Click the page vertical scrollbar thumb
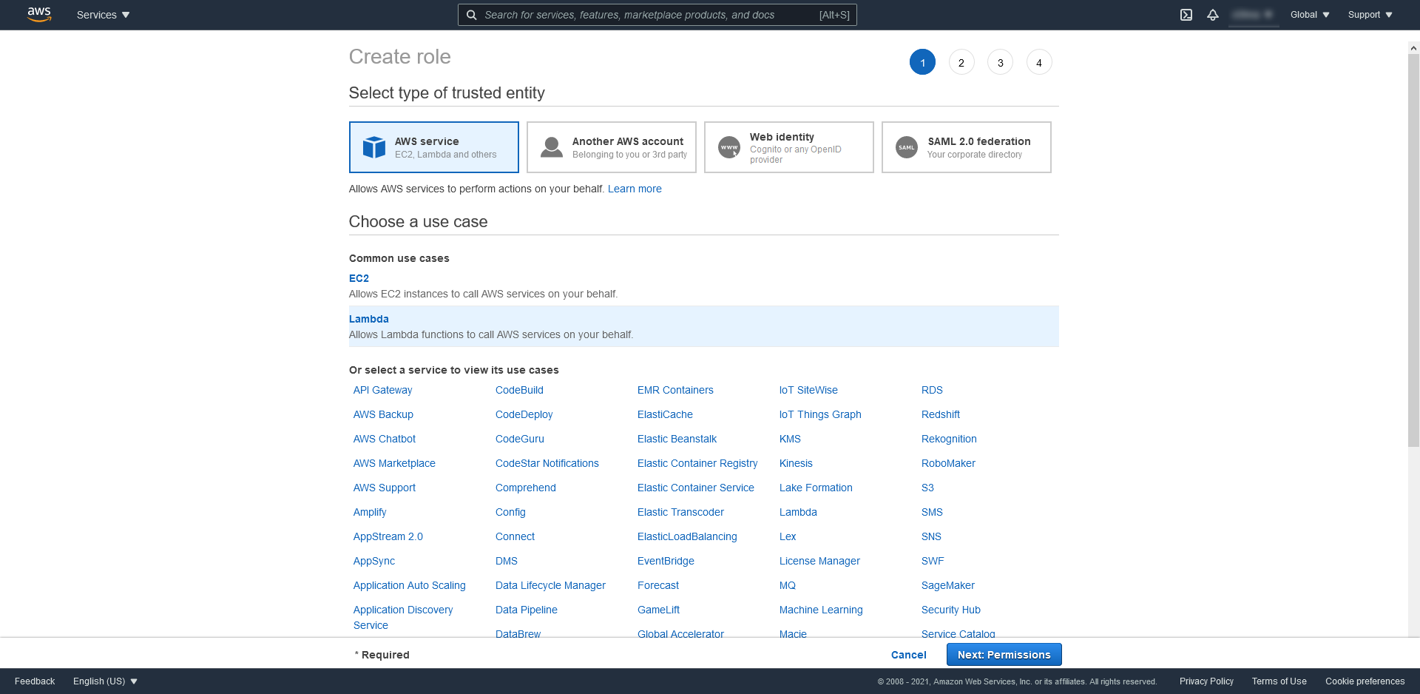The height and width of the screenshot is (694, 1420). (1413, 252)
